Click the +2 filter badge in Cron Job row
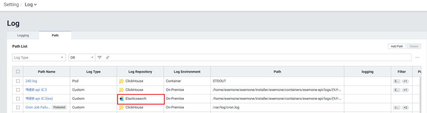 tap(405, 108)
